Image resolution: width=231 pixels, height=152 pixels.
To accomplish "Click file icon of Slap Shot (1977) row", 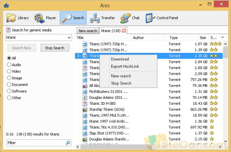I will point(85,133).
